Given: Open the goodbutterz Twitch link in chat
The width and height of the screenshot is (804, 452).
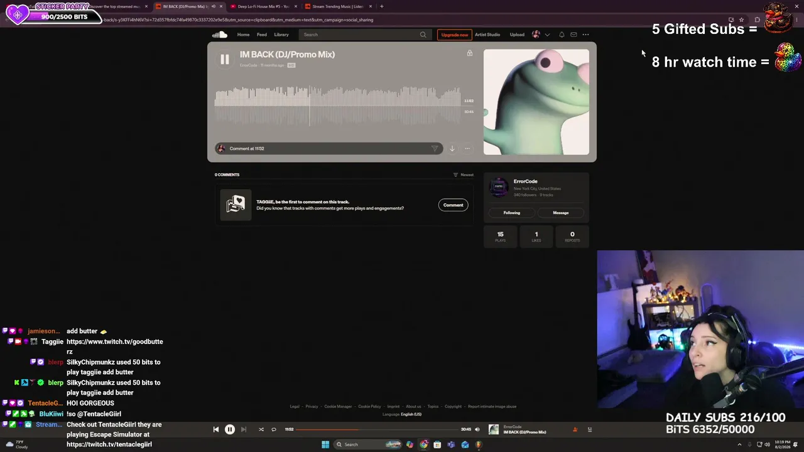Looking at the screenshot, I should pos(115,347).
